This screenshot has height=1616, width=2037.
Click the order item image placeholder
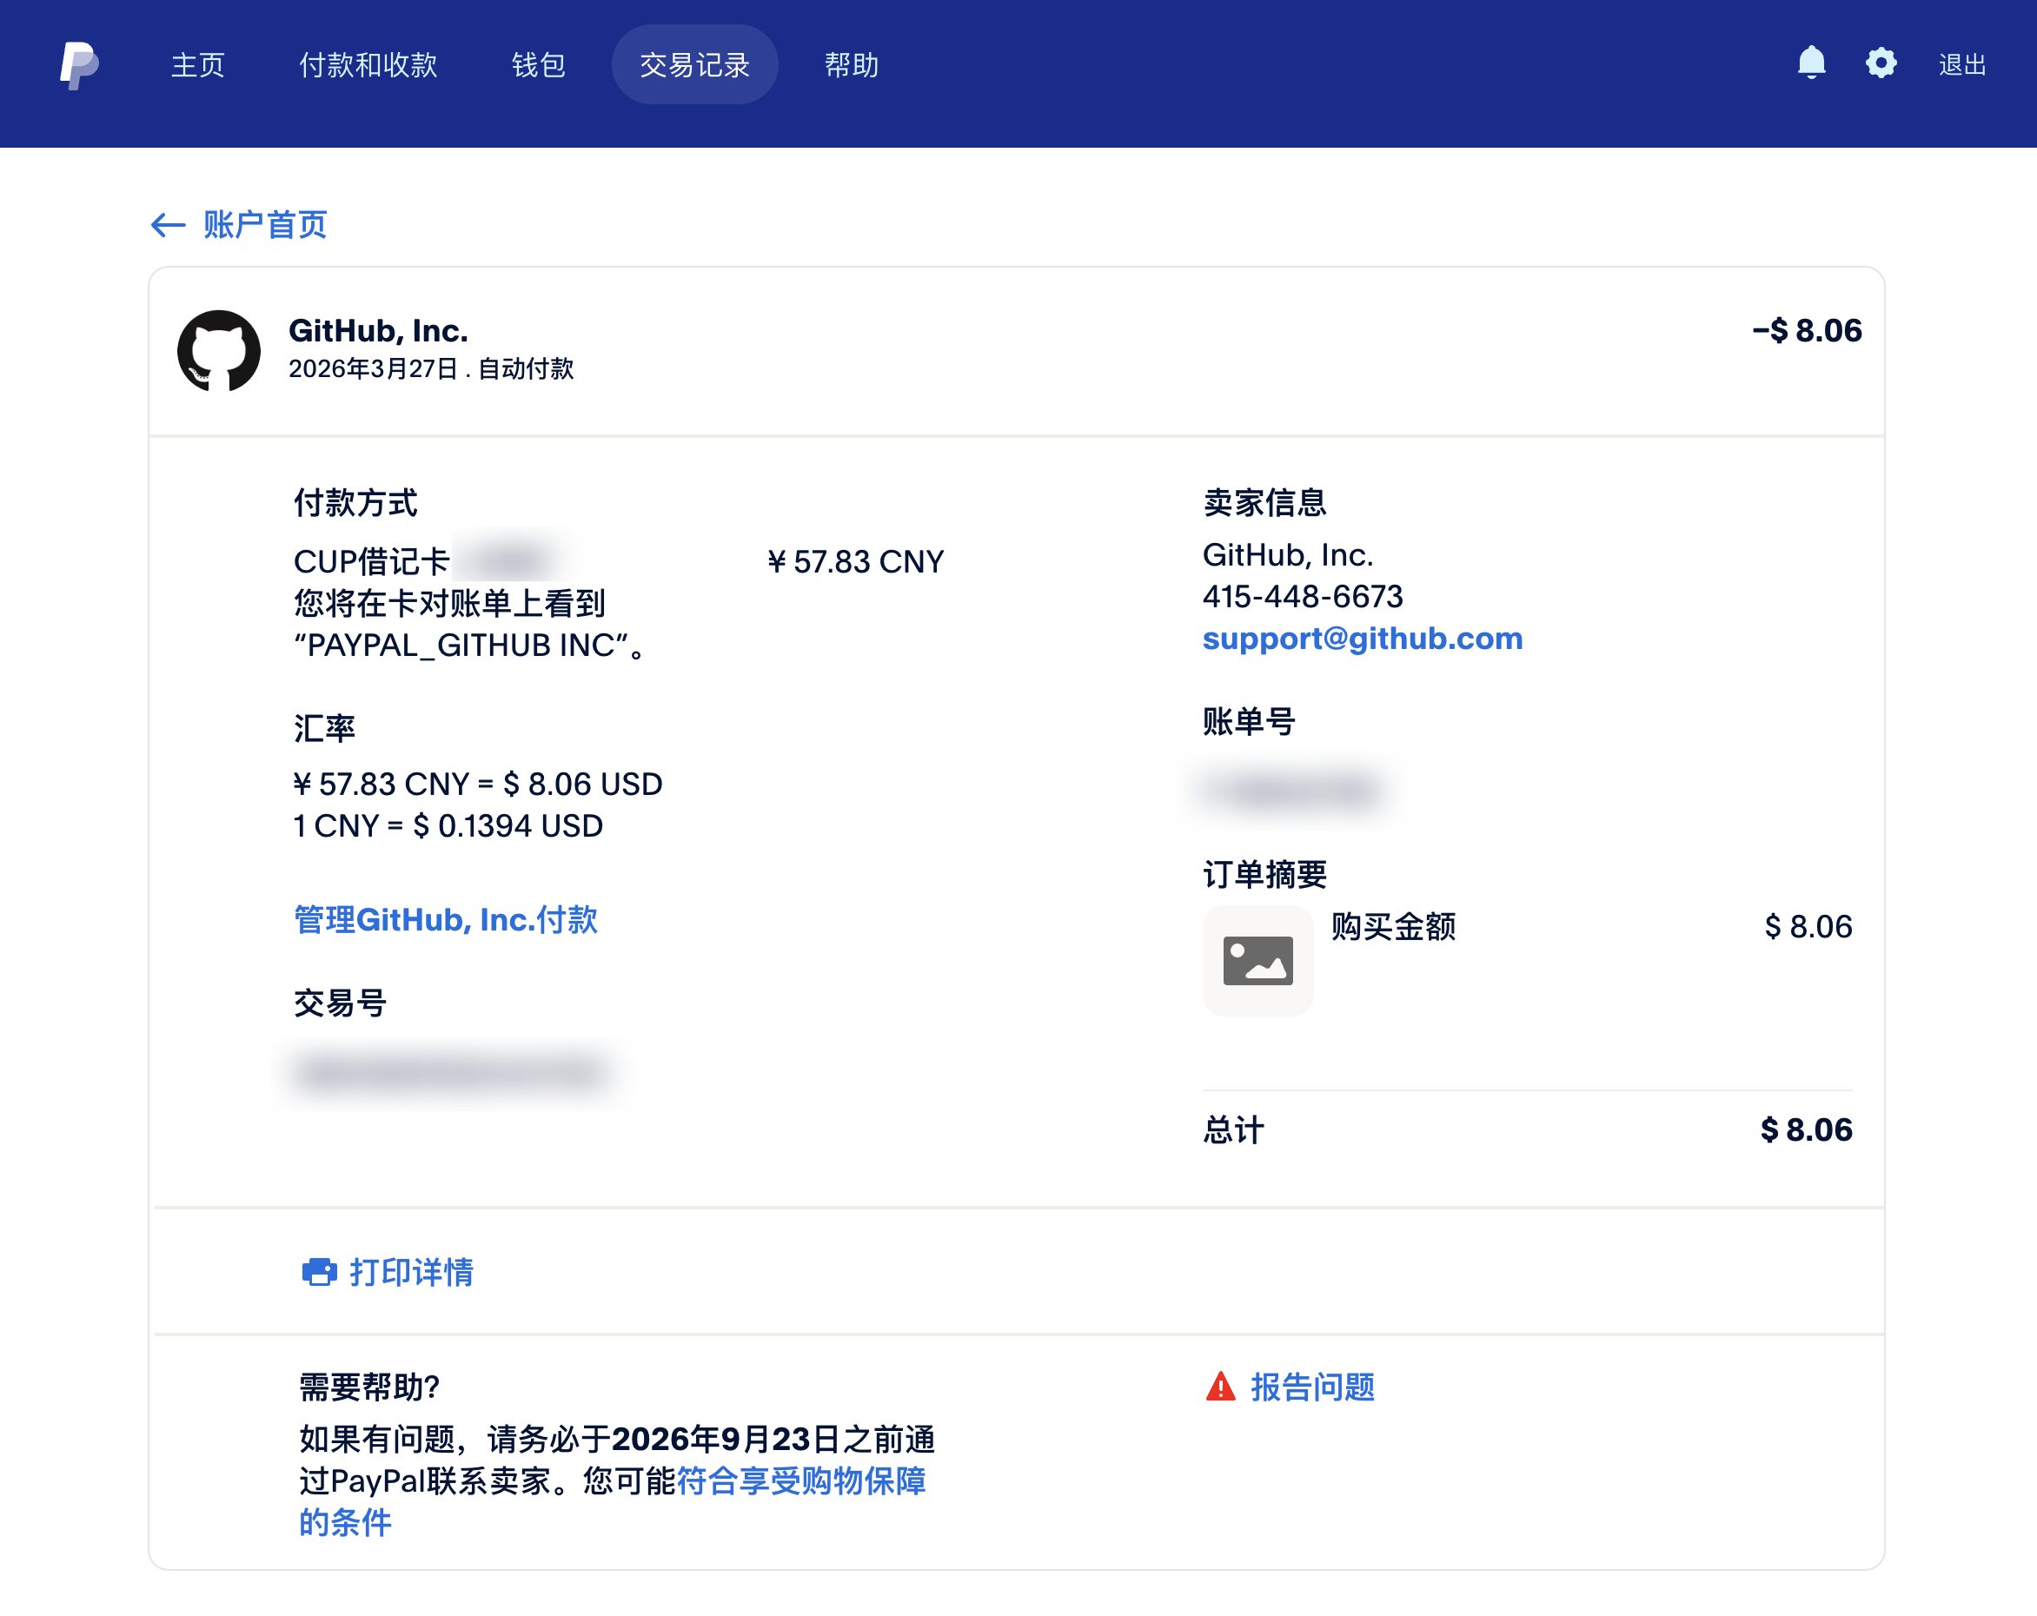[x=1257, y=961]
